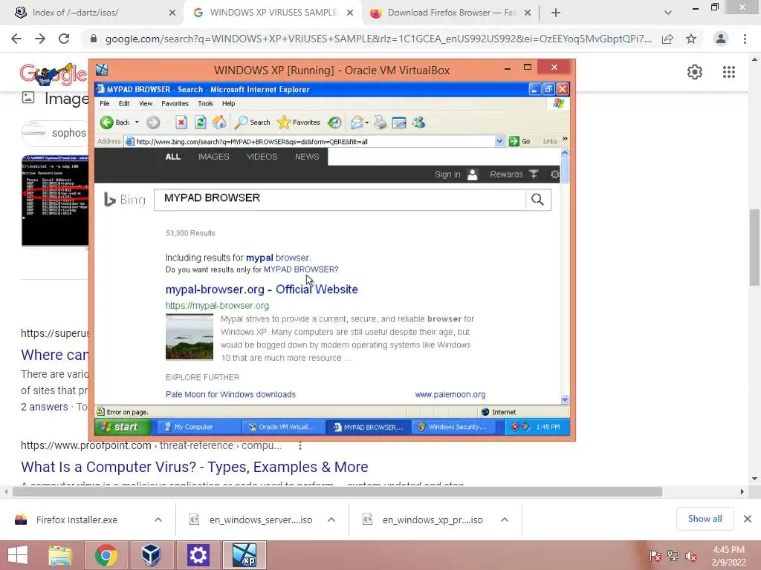
Task: Open Favorites star in IE toolbar
Action: (x=298, y=122)
